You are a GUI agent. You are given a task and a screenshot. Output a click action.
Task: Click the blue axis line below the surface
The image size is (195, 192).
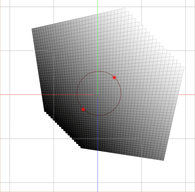pyautogui.click(x=97, y=171)
